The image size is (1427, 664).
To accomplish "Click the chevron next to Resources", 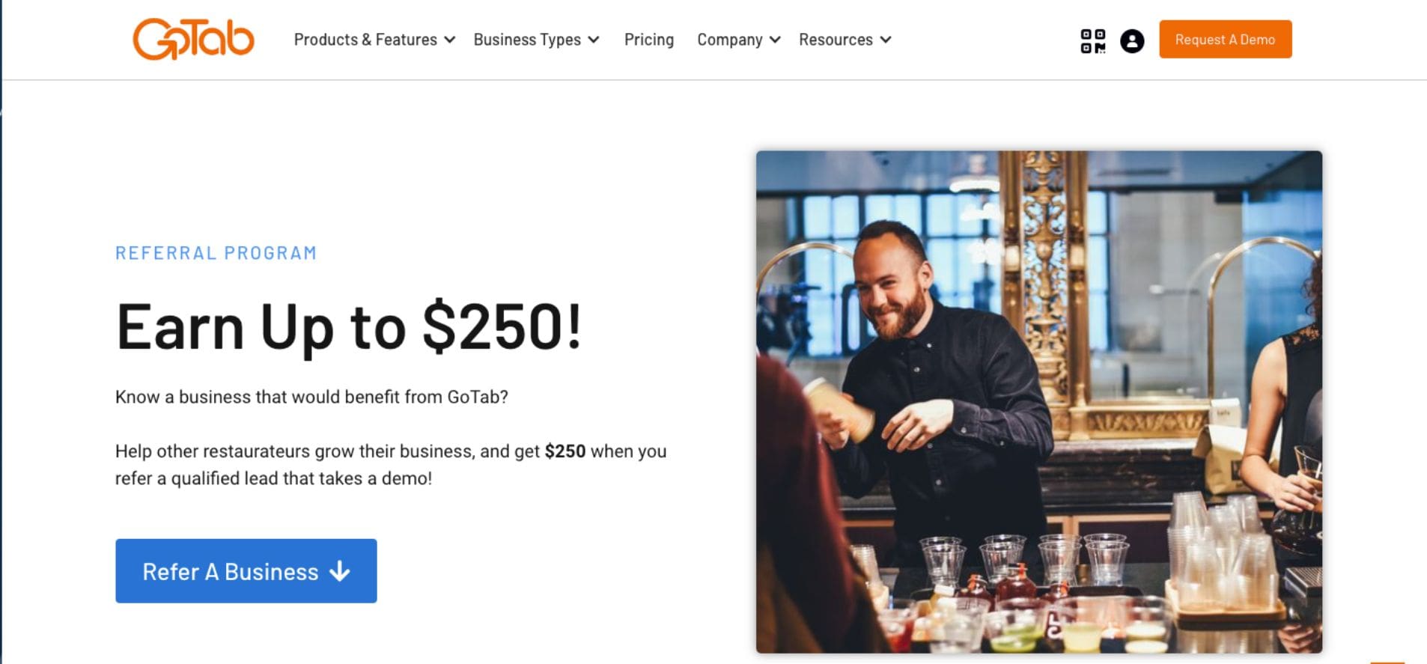I will coord(886,40).
